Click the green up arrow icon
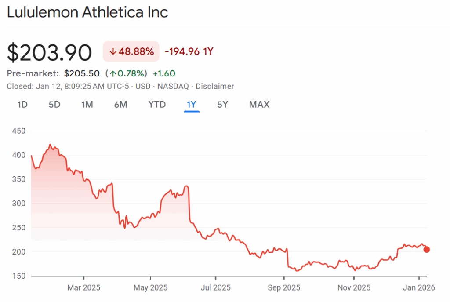Screen dimensions: 450x302 [x=113, y=73]
